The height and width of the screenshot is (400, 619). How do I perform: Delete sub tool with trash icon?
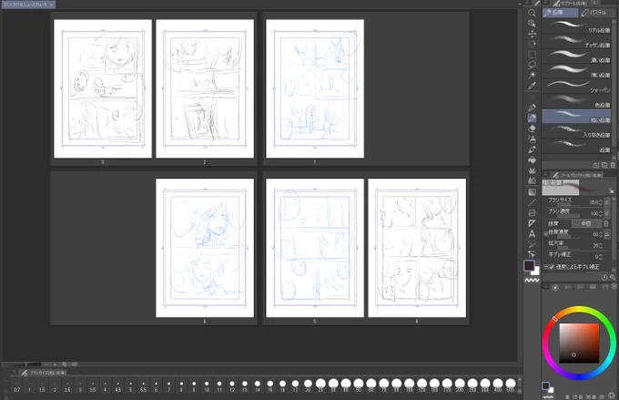coord(613,165)
